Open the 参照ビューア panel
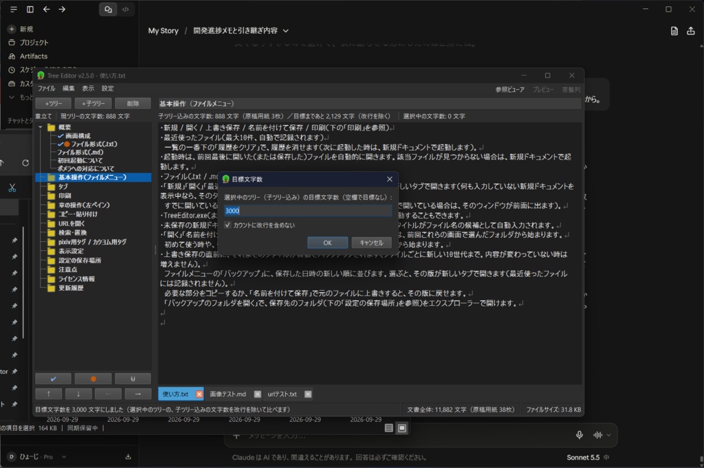 coord(509,90)
